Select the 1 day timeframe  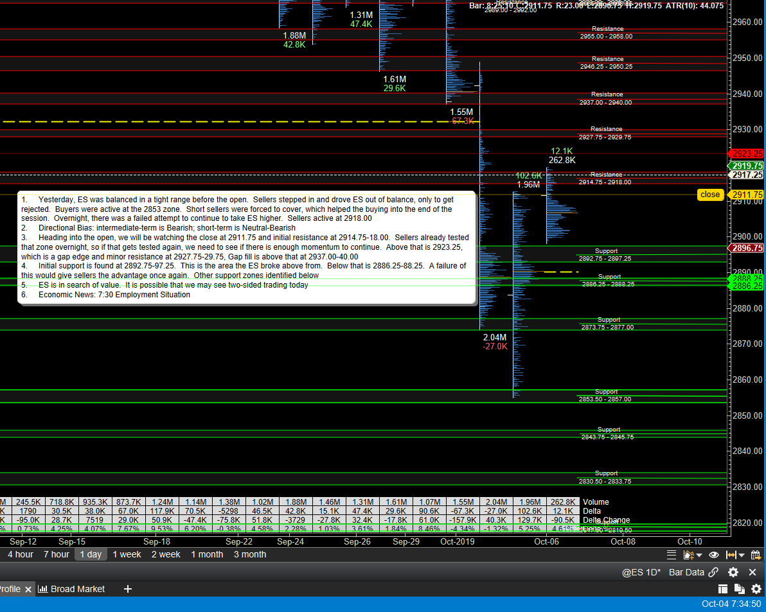click(91, 554)
